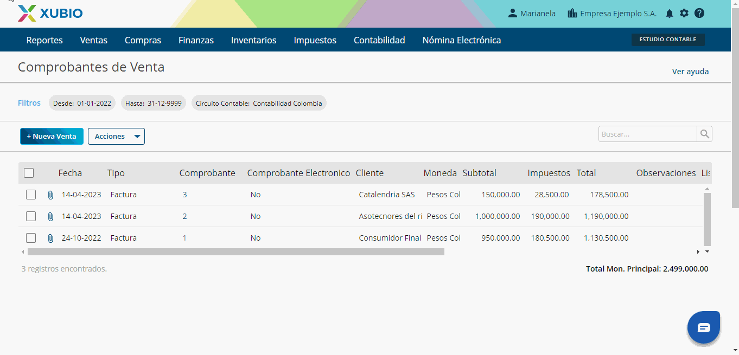Open the Marianela user profile

coord(532,14)
